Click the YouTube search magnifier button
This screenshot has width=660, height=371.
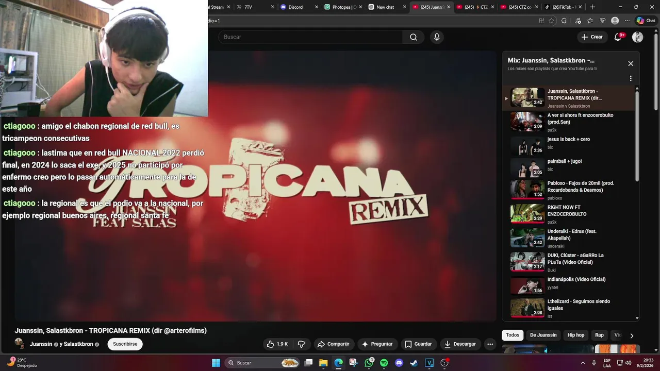414,37
